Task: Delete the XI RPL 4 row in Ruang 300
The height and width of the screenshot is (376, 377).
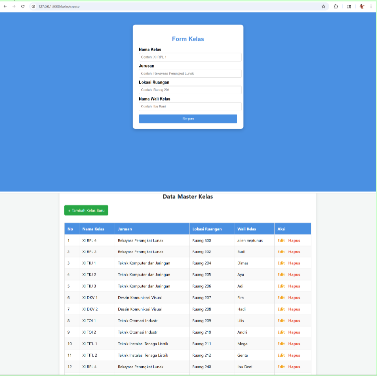Action: [294, 241]
